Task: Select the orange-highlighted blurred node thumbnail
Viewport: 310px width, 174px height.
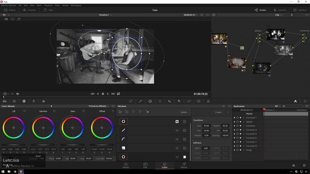Action: [x=237, y=63]
